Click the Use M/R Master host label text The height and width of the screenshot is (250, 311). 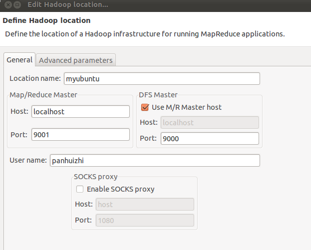186,107
